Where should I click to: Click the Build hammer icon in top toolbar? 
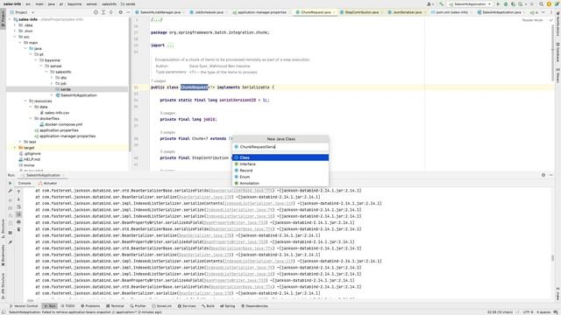pyautogui.click(x=441, y=3)
